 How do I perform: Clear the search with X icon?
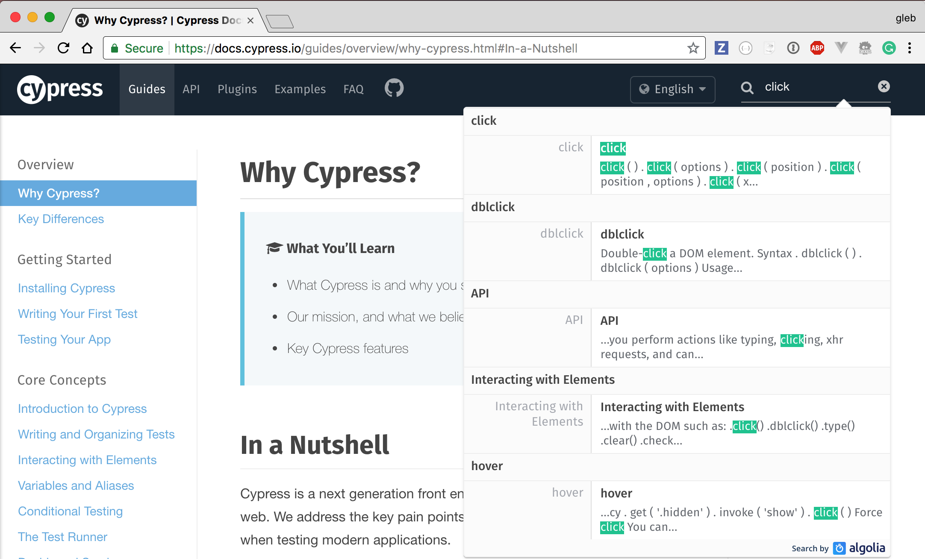tap(884, 87)
